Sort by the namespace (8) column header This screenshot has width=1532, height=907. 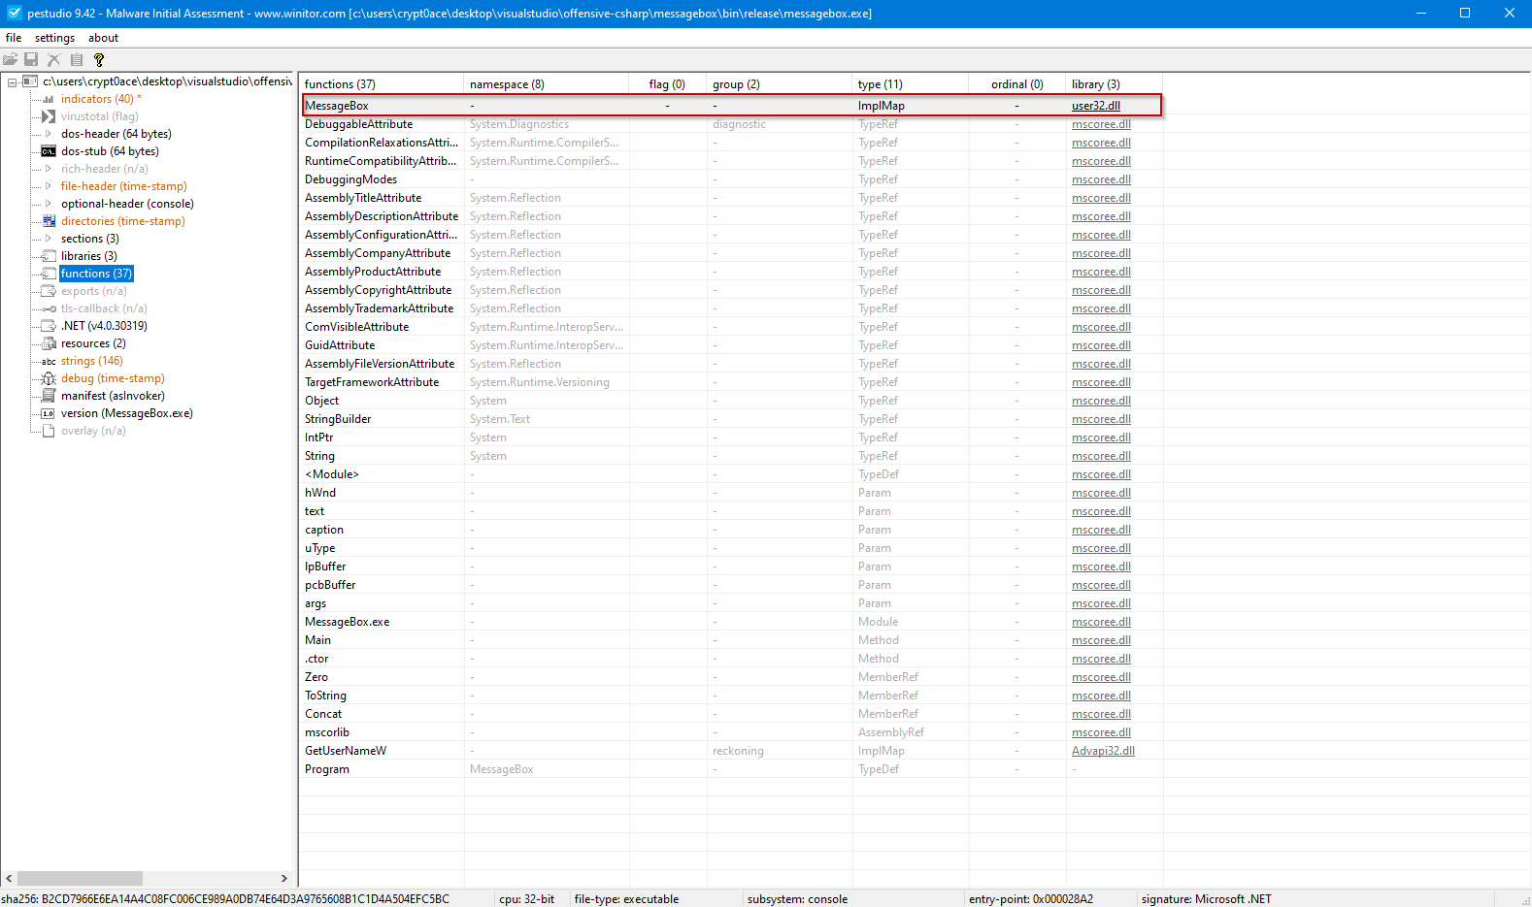tap(507, 84)
